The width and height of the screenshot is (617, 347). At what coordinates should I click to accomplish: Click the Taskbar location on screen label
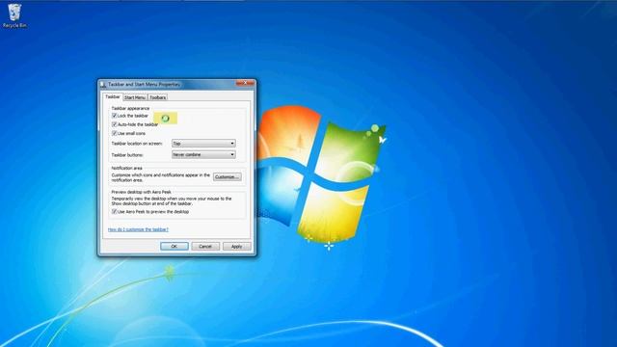pyautogui.click(x=137, y=144)
